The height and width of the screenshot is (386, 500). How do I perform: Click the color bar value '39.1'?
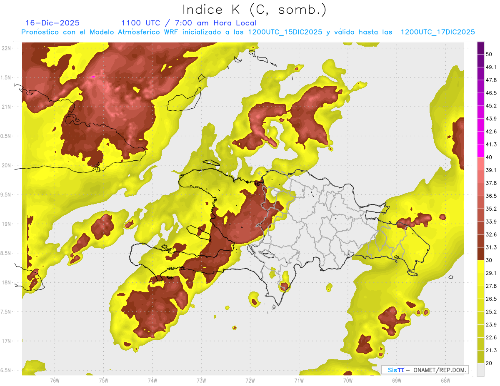(491, 170)
